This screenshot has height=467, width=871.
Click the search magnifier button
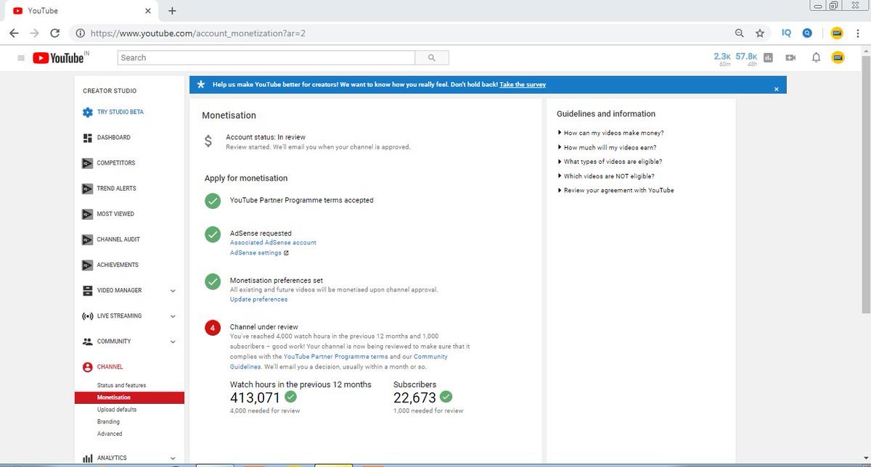click(x=432, y=57)
